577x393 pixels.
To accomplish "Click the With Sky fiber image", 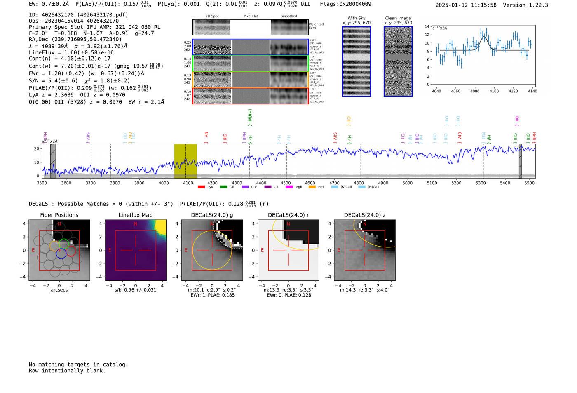I will pyautogui.click(x=357, y=61).
